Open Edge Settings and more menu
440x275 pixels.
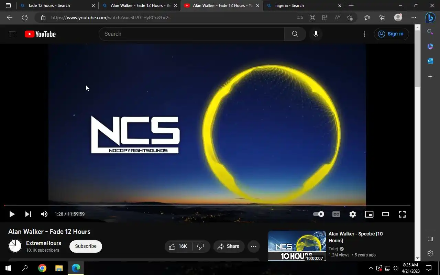point(414,18)
